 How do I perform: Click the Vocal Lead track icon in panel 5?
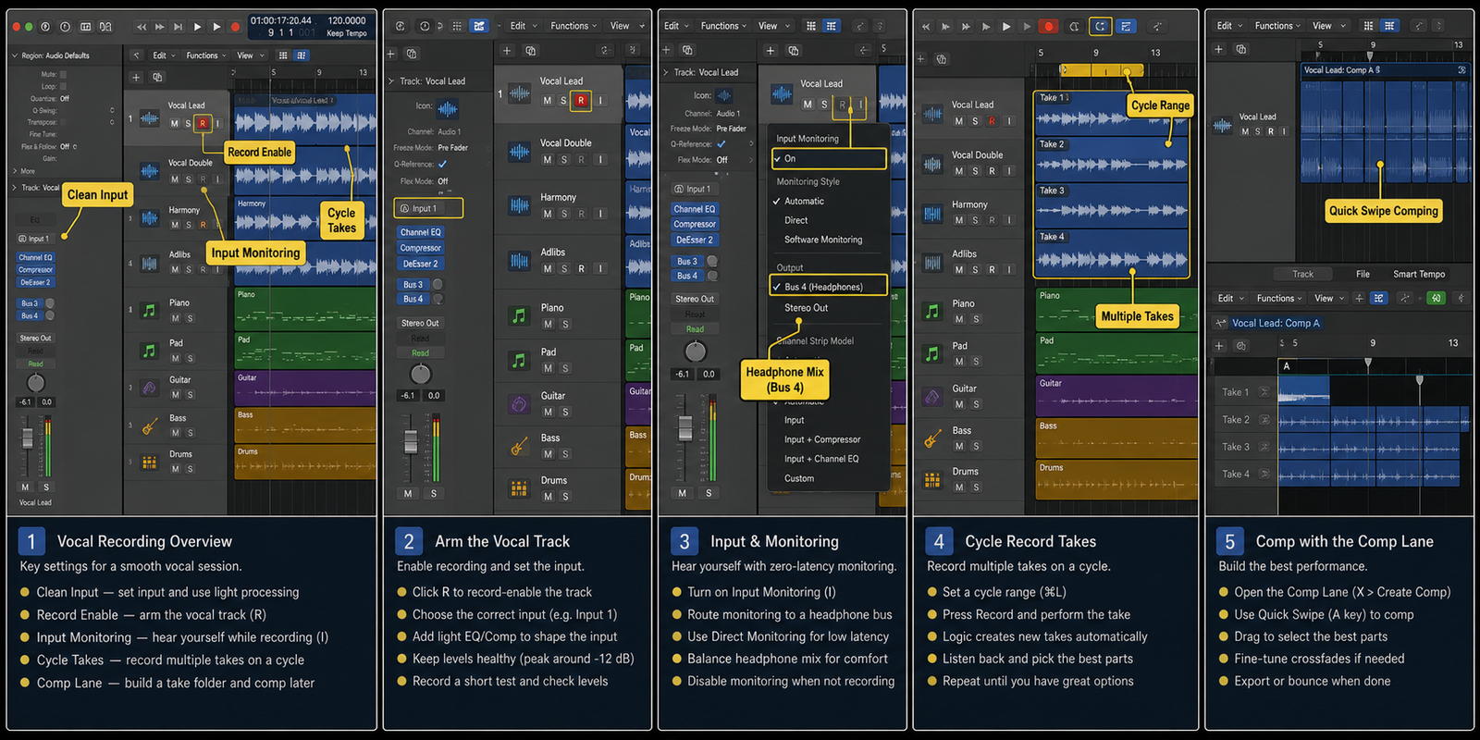1223,126
